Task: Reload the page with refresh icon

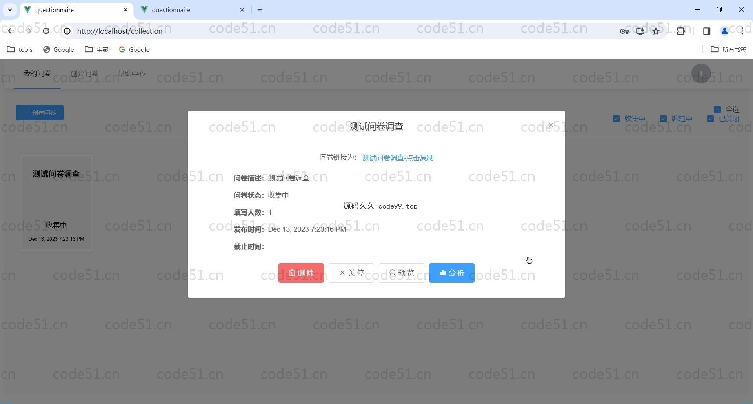Action: click(x=46, y=31)
